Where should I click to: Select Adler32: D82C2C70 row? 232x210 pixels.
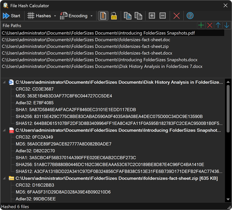[35, 151]
